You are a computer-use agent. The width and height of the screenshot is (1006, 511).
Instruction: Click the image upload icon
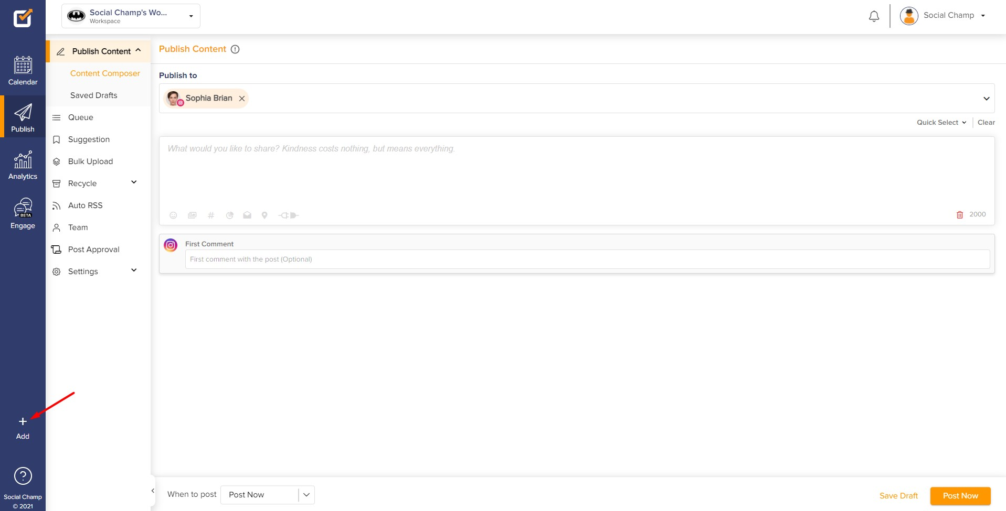(x=192, y=215)
